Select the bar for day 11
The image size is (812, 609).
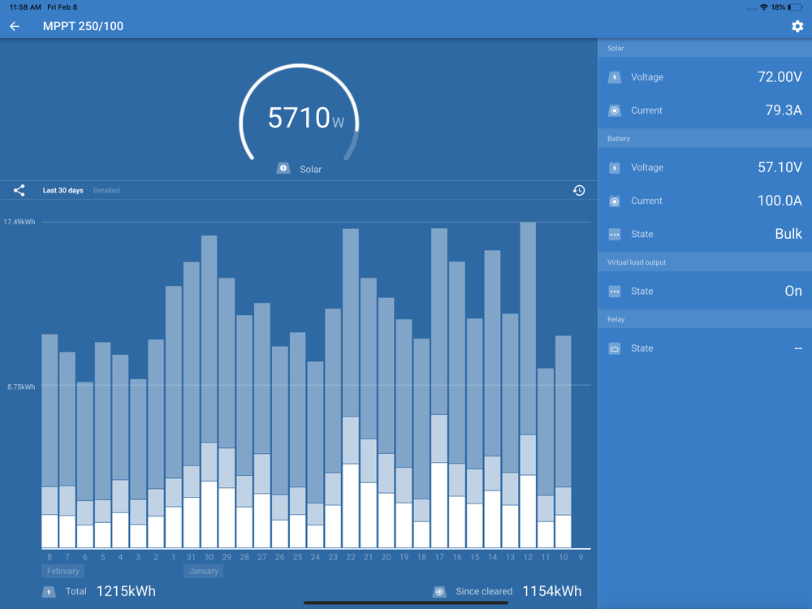pyautogui.click(x=546, y=458)
